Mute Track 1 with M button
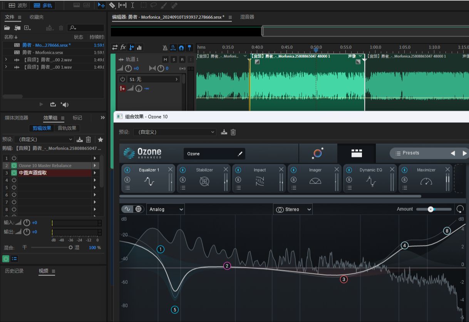Image resolution: width=469 pixels, height=322 pixels. coord(165,60)
